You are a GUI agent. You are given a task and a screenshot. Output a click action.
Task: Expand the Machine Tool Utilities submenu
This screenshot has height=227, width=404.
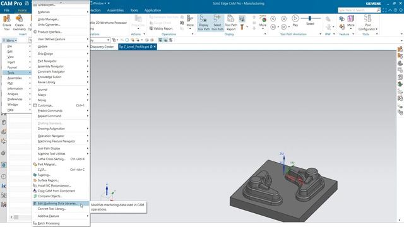coord(61,154)
